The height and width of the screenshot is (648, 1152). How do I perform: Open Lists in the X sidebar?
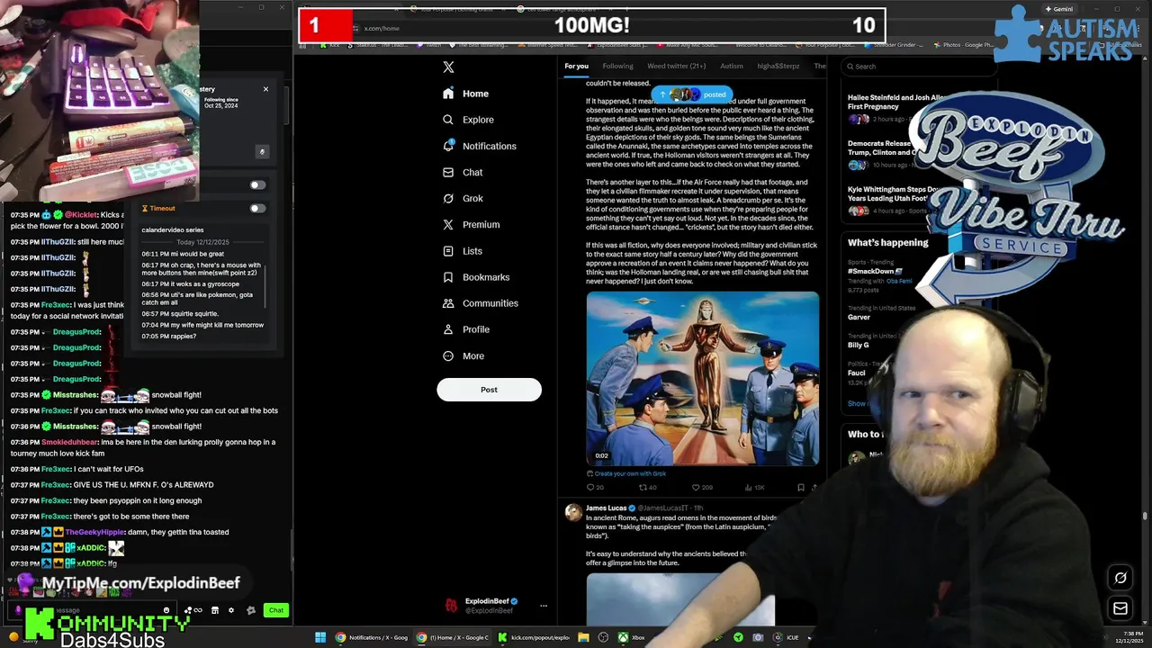coord(463,251)
